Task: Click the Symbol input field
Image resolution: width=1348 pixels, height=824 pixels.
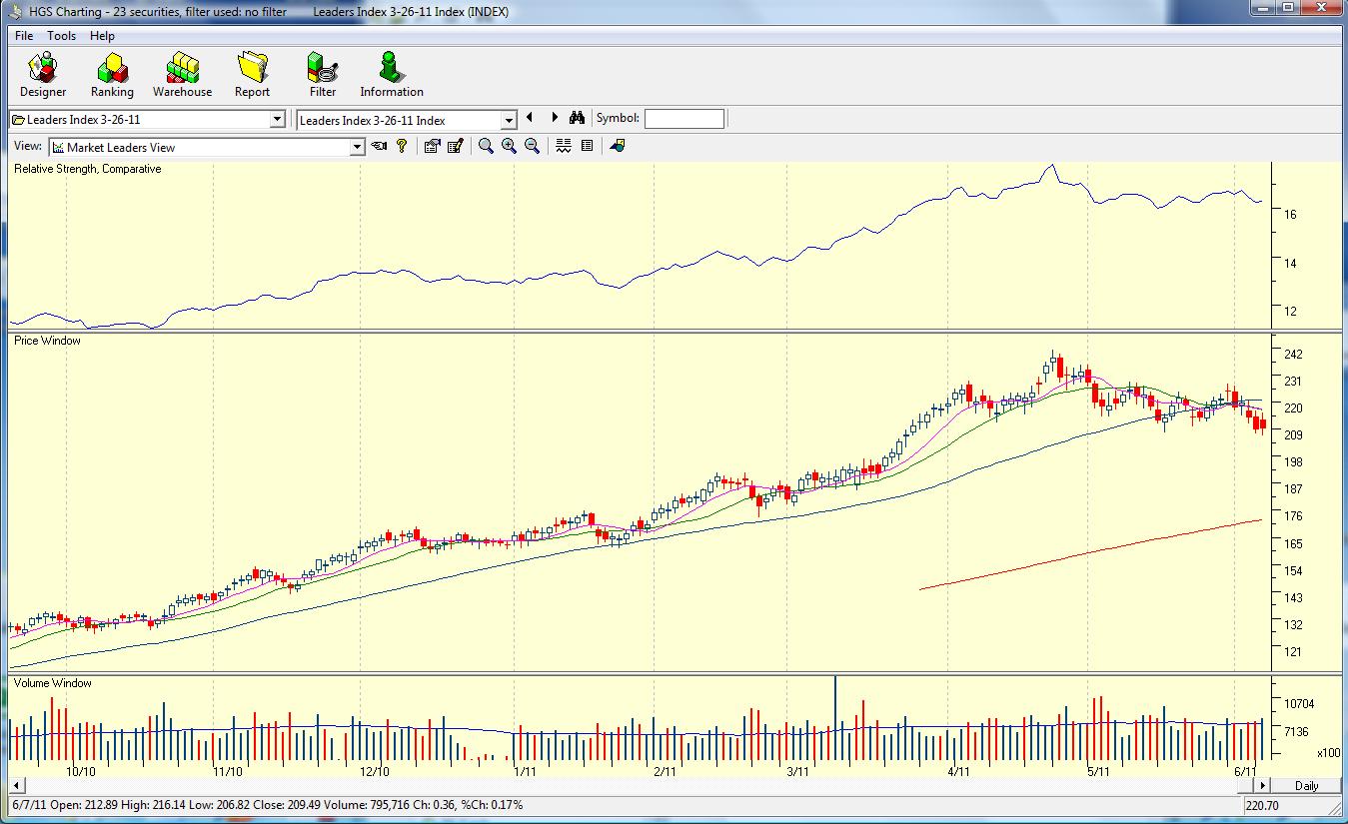Action: [x=684, y=119]
